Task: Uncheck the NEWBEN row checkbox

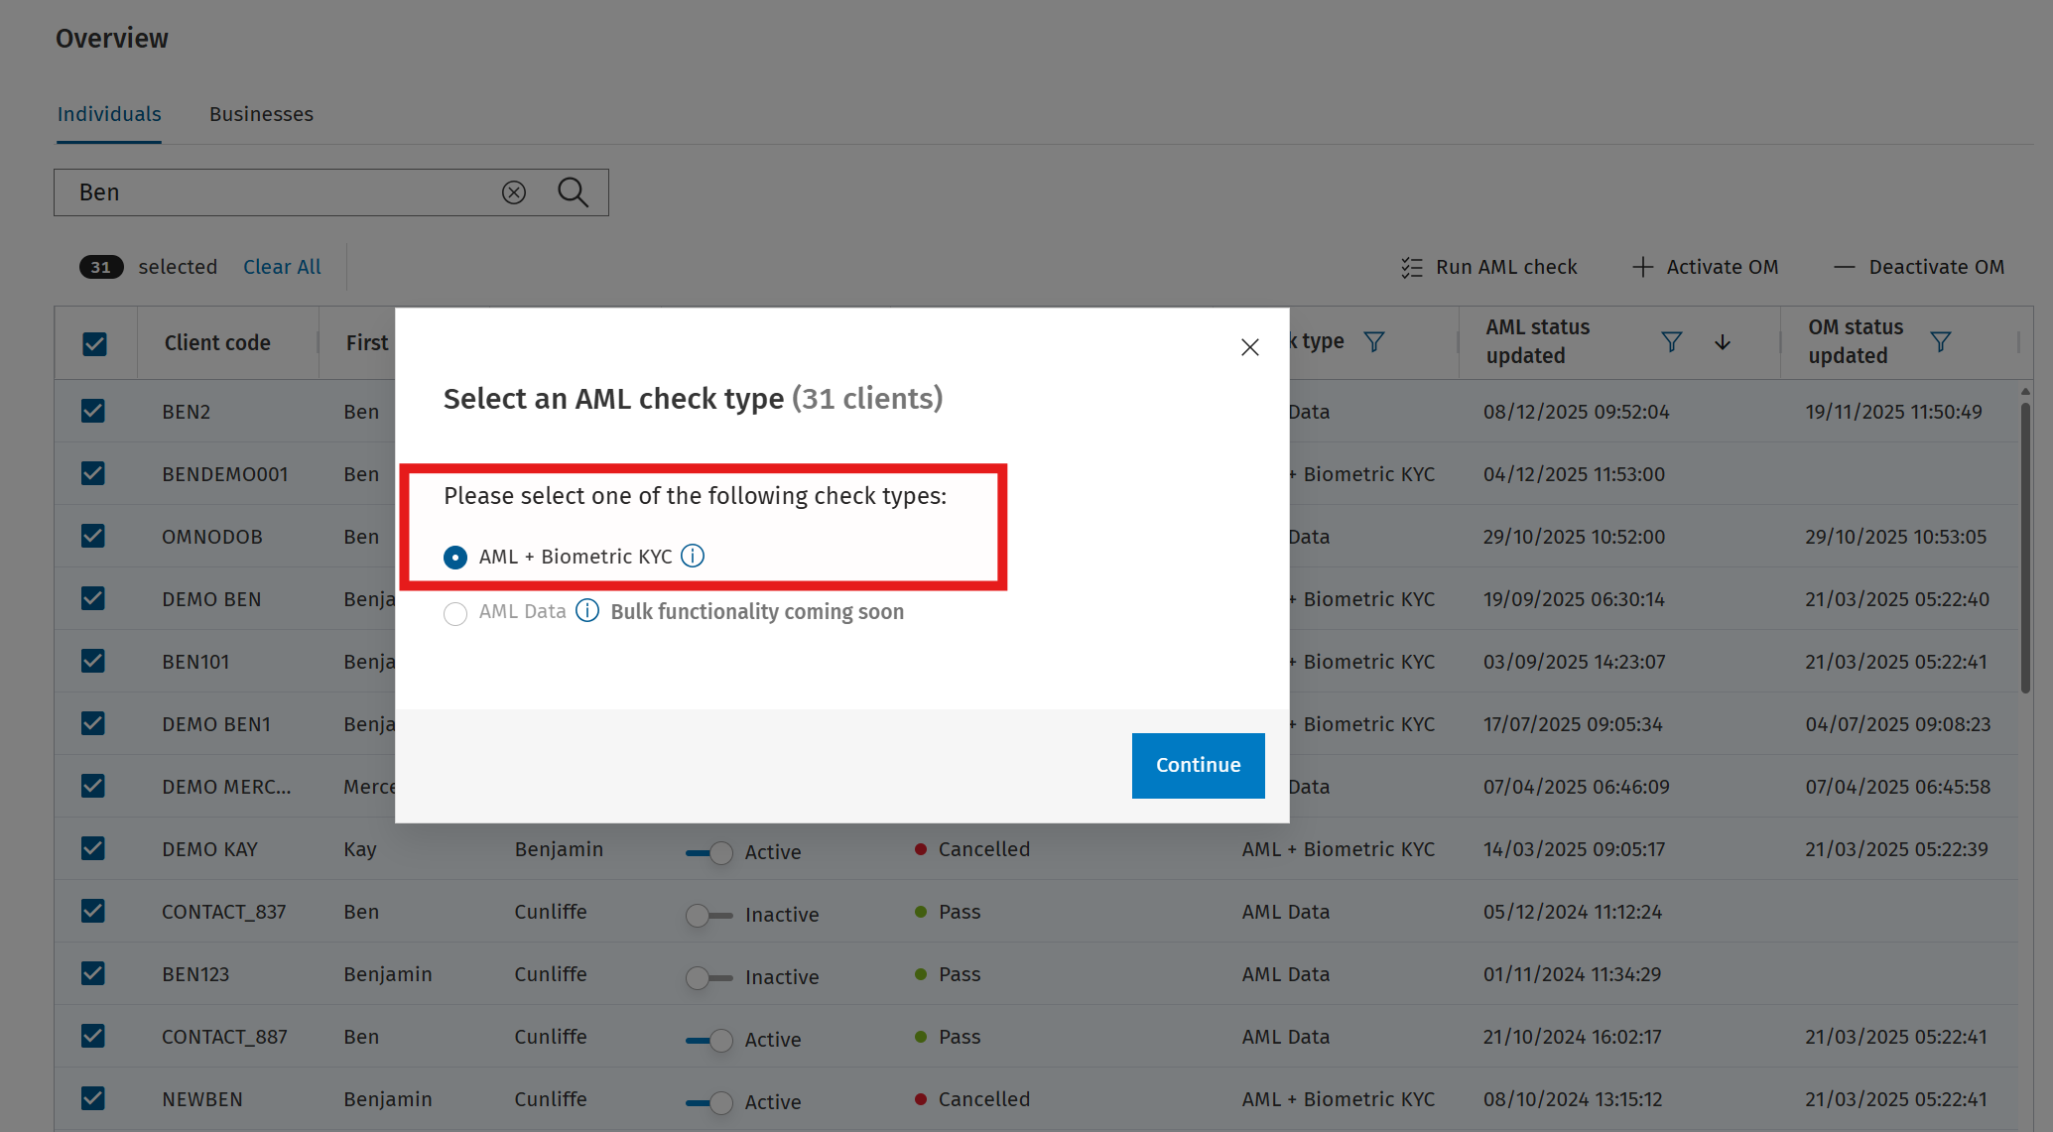Action: [93, 1098]
